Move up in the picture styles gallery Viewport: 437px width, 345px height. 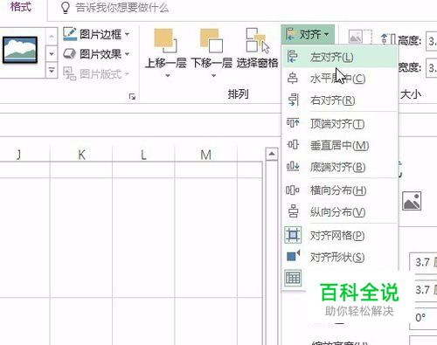point(52,37)
